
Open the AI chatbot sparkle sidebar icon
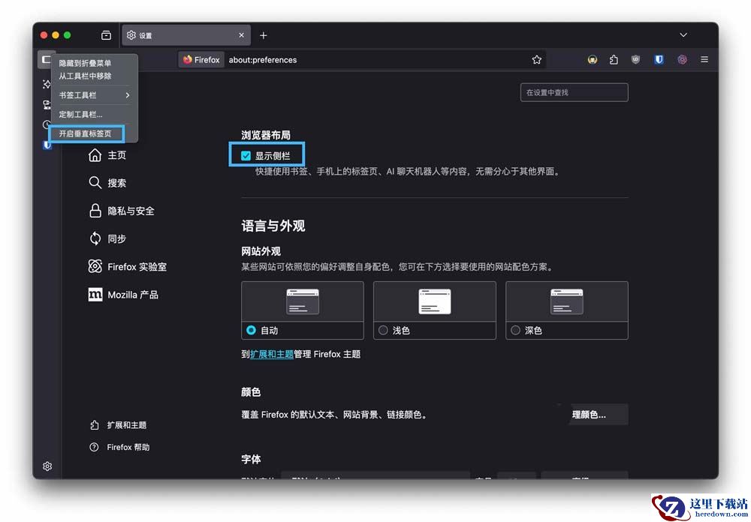coord(47,84)
